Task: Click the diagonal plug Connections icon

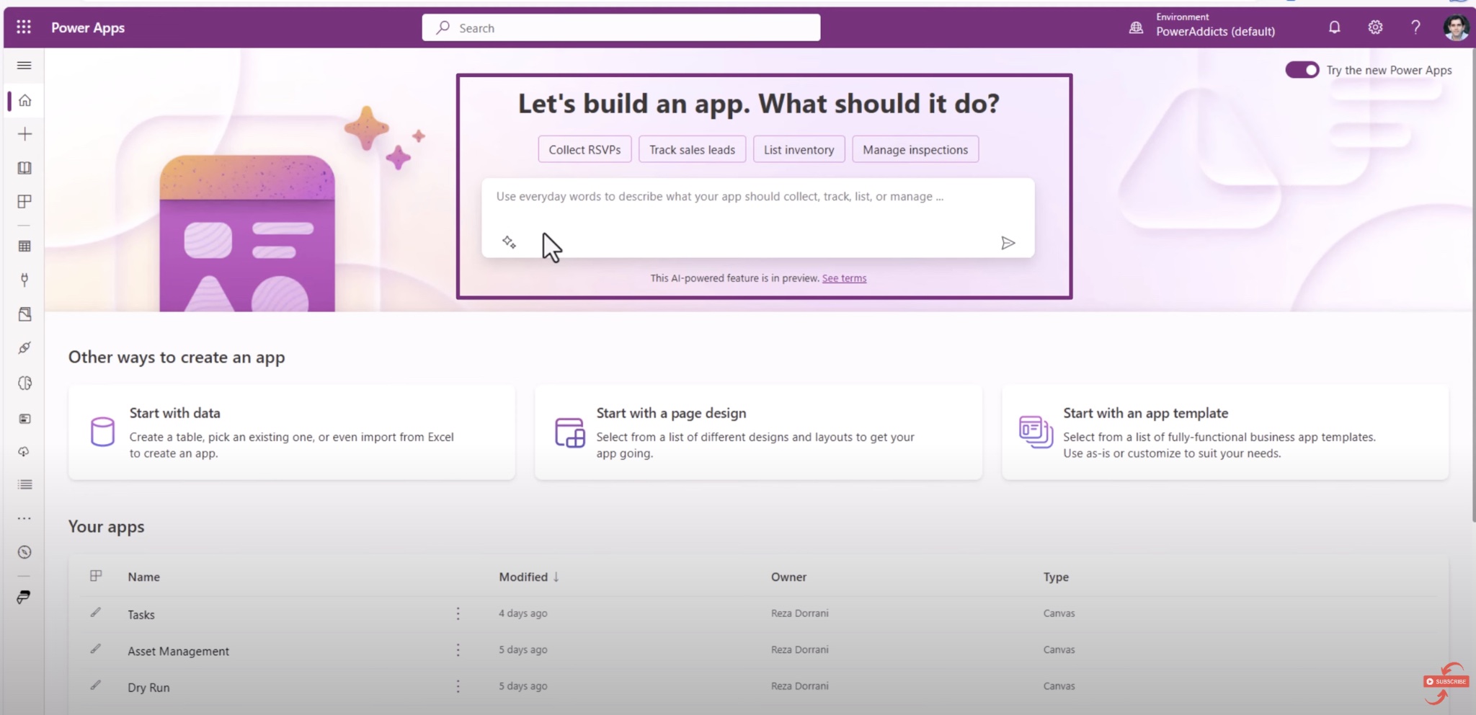Action: pyautogui.click(x=25, y=348)
